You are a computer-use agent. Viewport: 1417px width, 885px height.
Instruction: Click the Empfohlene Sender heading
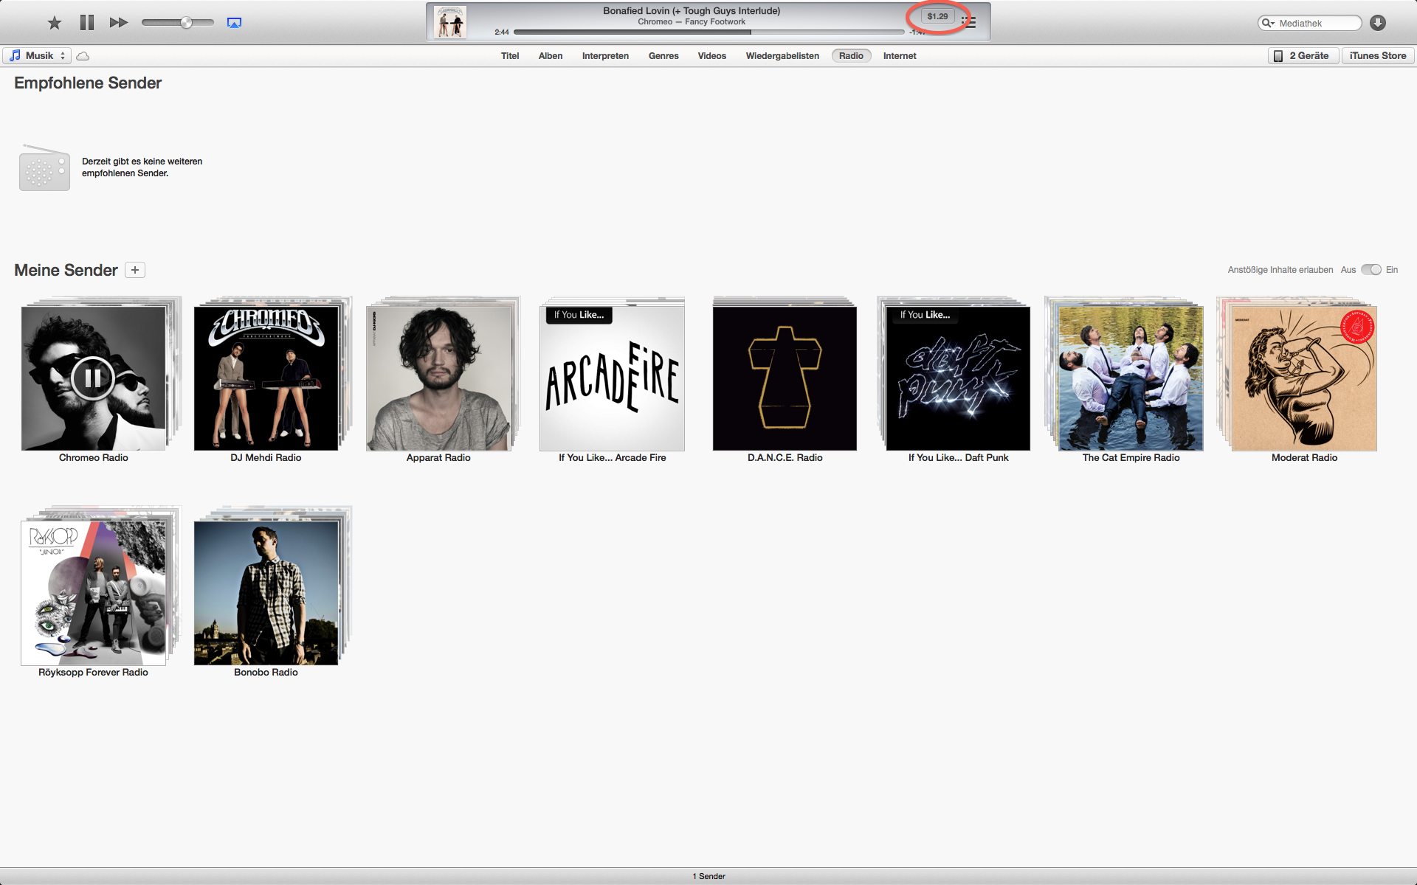tap(88, 83)
